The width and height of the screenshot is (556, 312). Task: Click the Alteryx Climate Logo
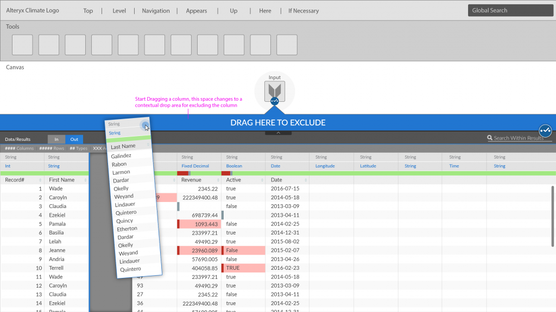(34, 10)
